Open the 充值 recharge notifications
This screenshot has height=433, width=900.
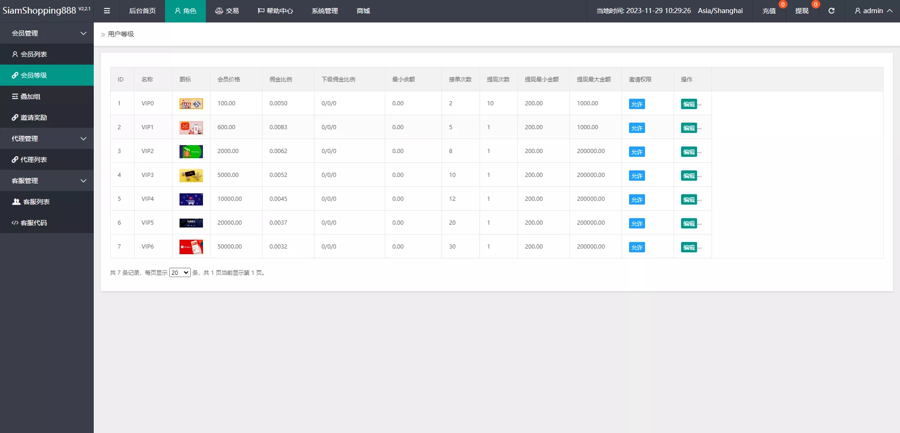(769, 11)
